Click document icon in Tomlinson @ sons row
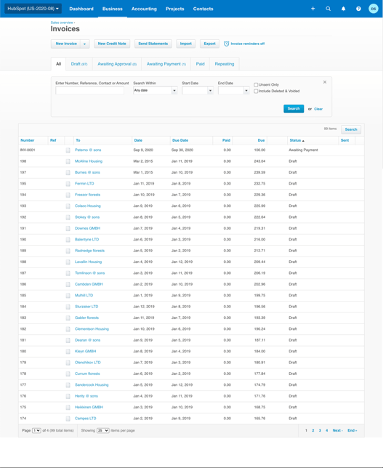This screenshot has width=383, height=468. [68, 273]
